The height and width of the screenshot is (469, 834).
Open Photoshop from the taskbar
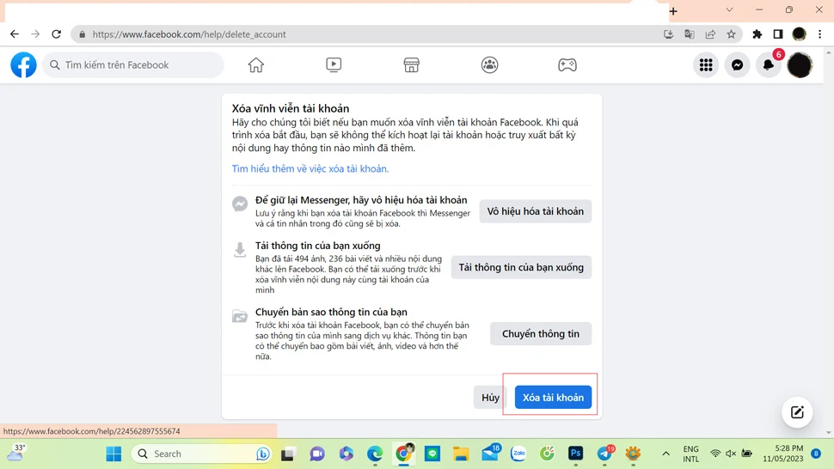click(x=575, y=453)
